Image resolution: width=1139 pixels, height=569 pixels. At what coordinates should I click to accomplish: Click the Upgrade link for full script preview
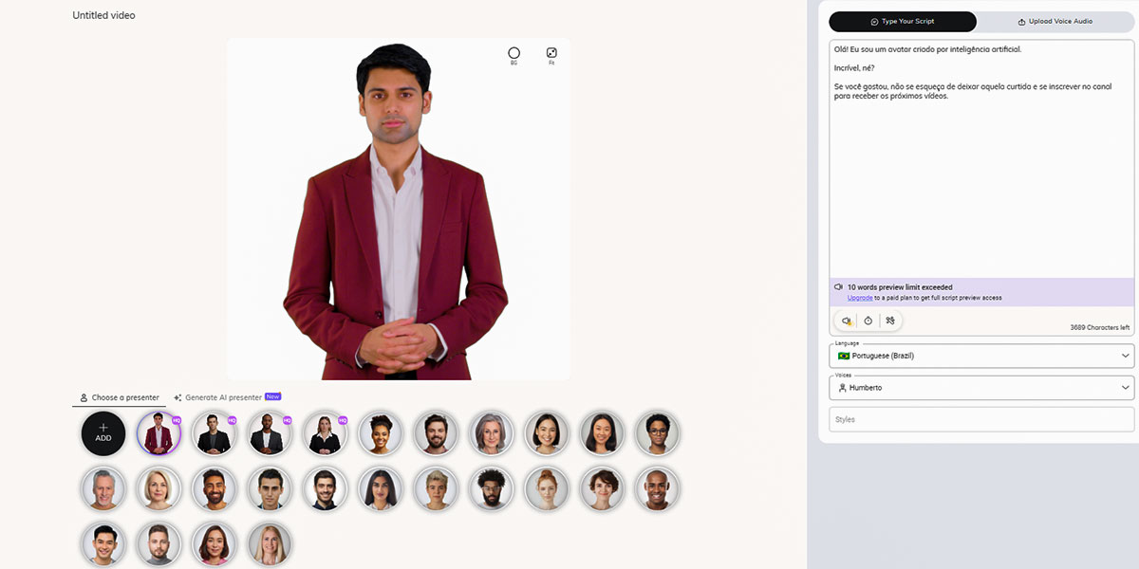coord(859,297)
